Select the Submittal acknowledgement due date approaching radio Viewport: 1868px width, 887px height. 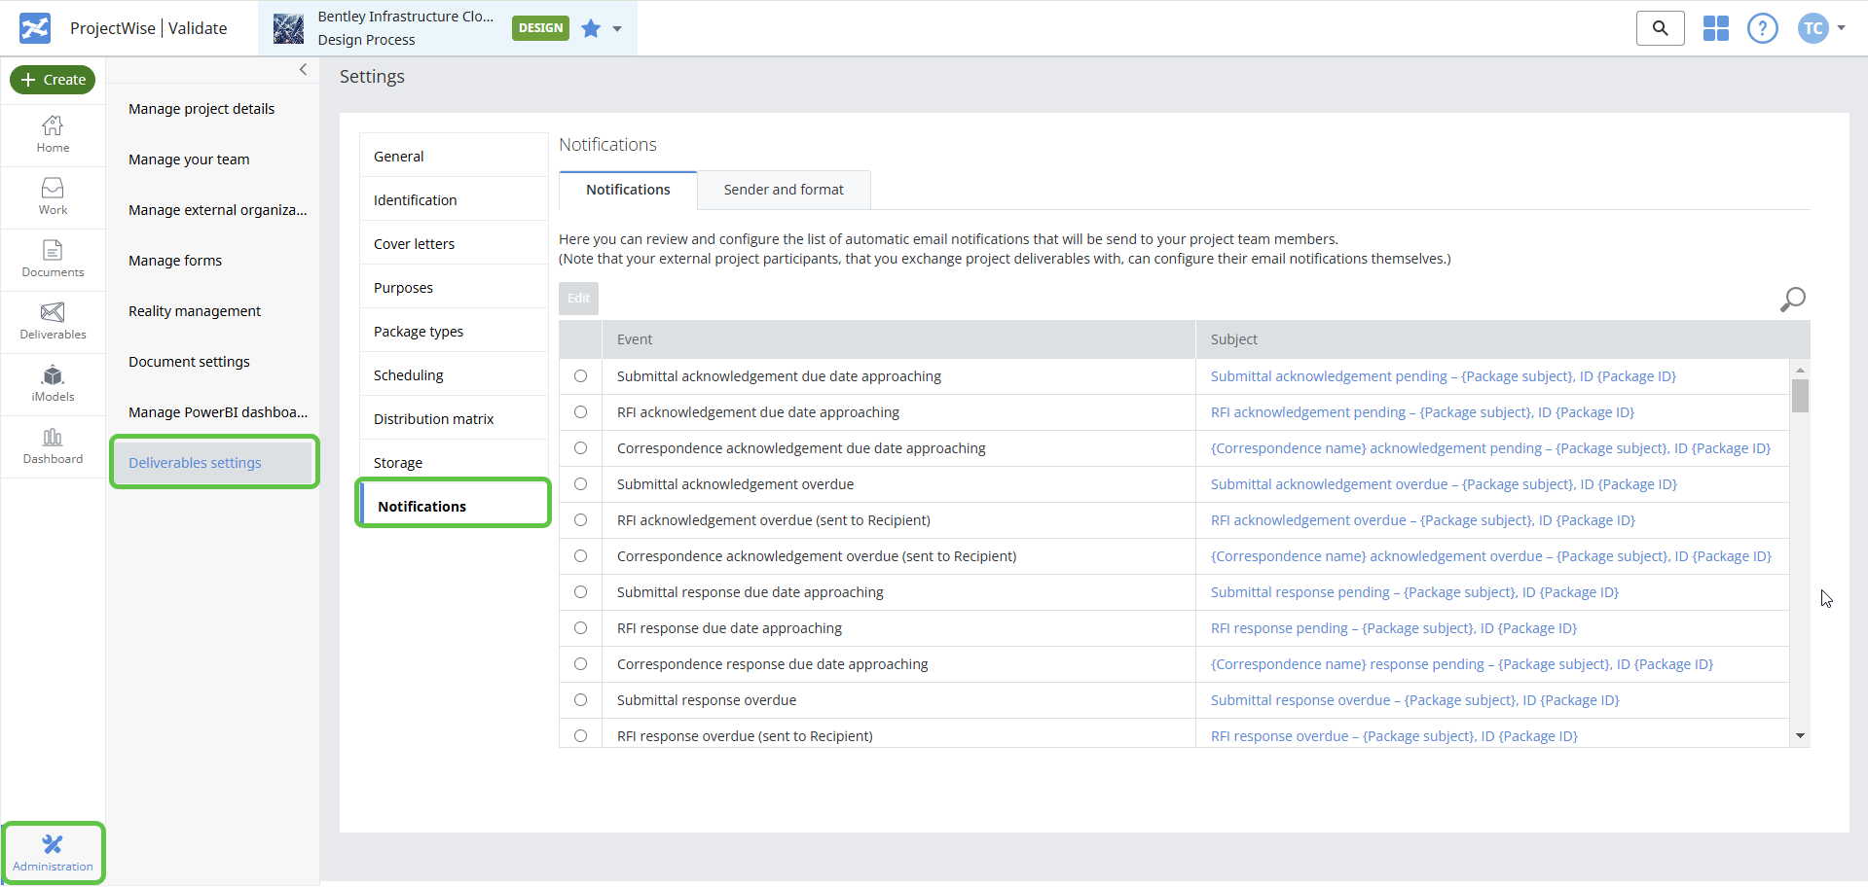581,376
